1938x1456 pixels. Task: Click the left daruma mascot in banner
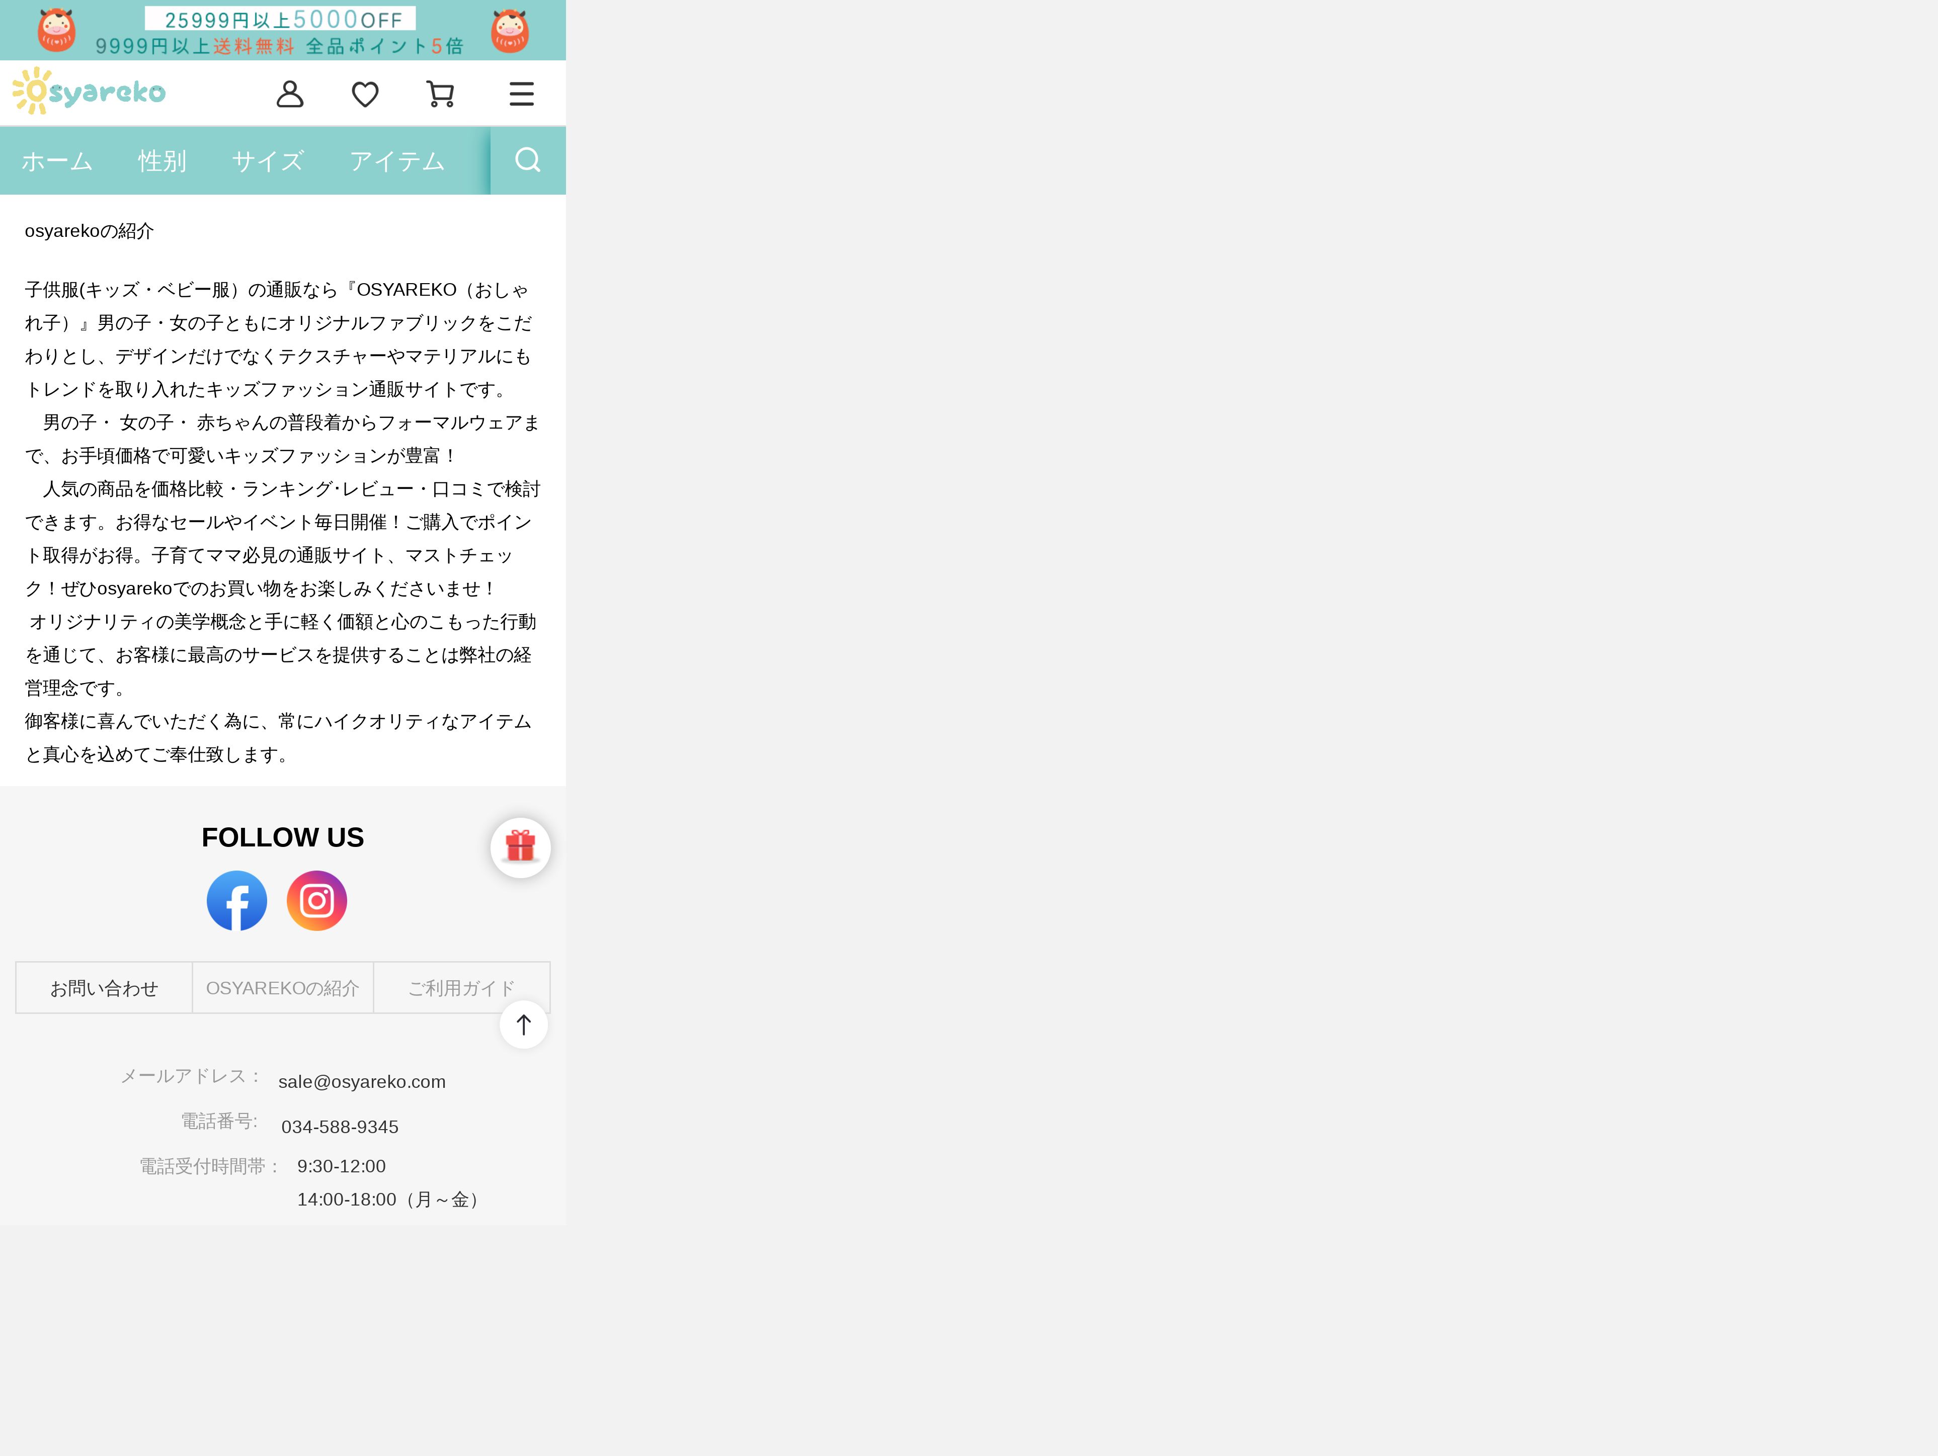click(x=57, y=31)
